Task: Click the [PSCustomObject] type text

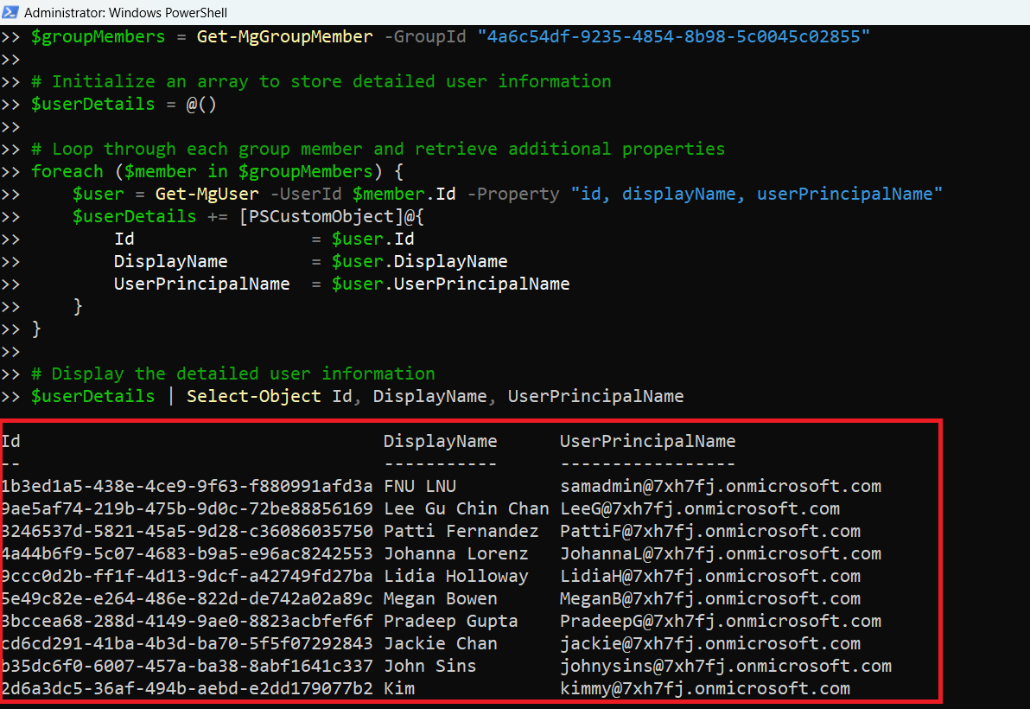Action: click(308, 216)
